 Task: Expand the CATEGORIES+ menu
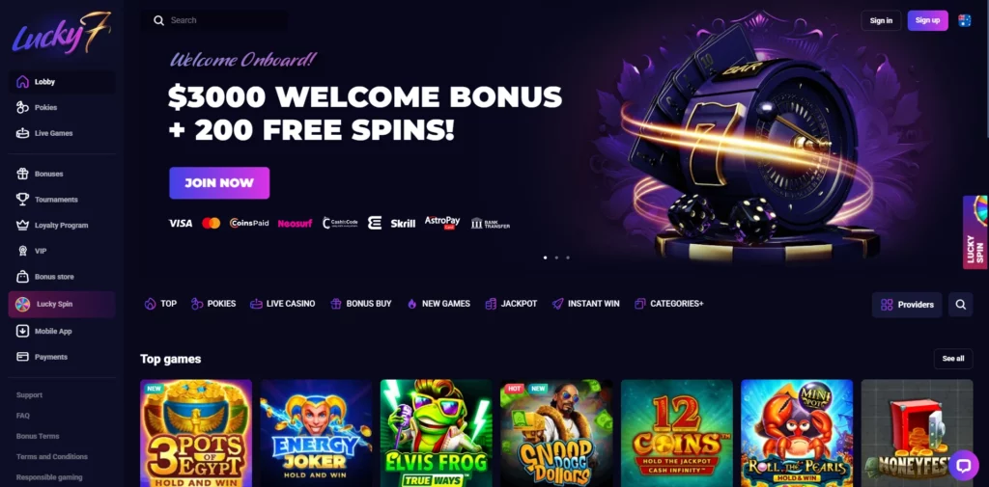click(x=669, y=304)
